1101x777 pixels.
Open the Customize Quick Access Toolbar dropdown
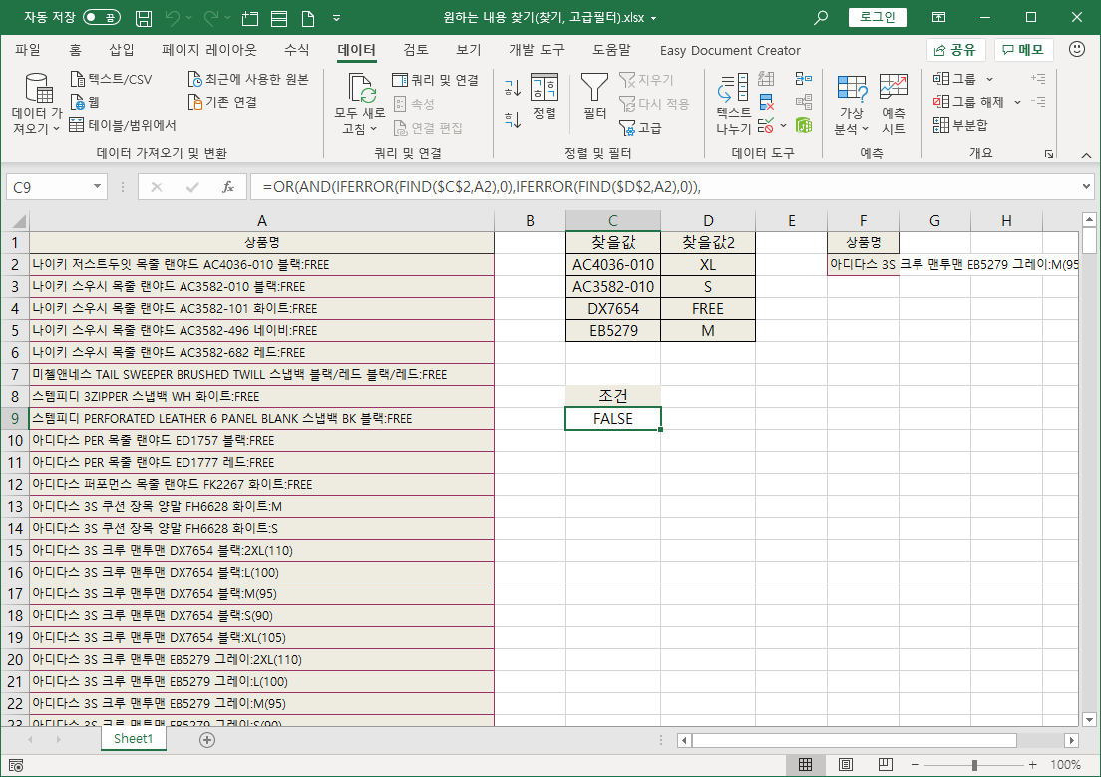tap(336, 18)
